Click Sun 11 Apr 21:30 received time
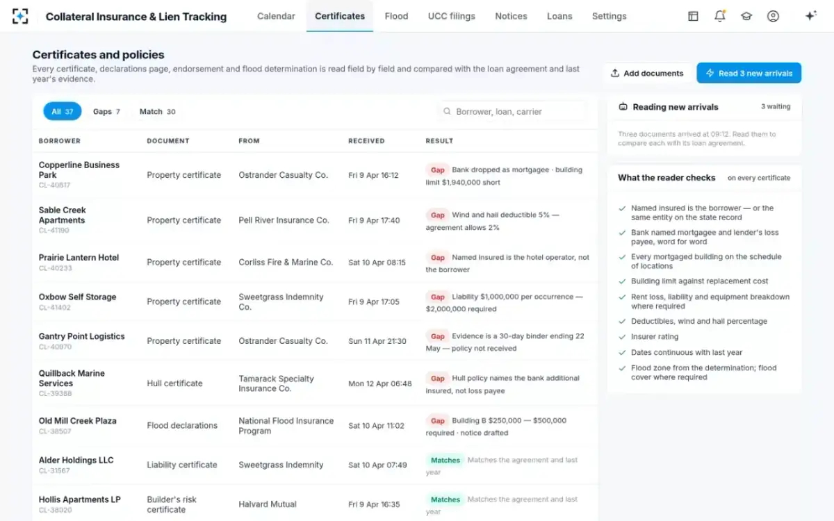The height and width of the screenshot is (521, 834). tap(377, 341)
